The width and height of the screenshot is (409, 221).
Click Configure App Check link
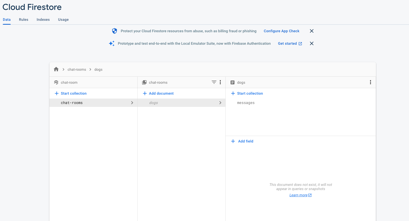[x=282, y=31]
